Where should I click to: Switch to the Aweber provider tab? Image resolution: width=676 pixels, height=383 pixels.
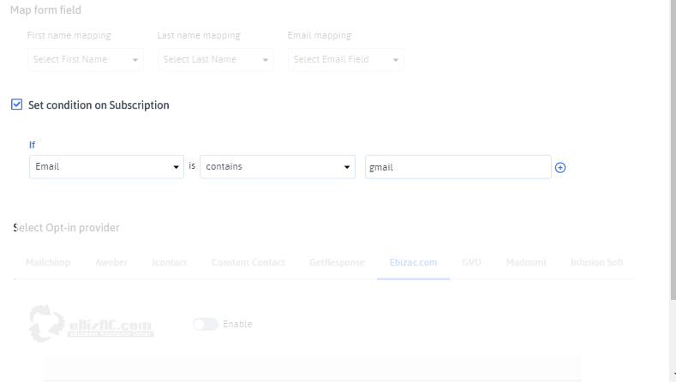click(111, 262)
